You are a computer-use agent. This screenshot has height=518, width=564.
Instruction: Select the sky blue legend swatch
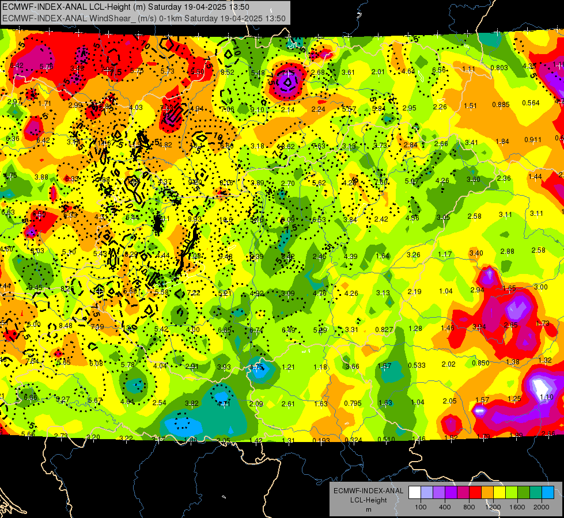(547, 493)
